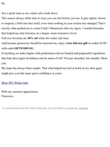Click 'You received this email from' footer text
This screenshot has height=147, width=110.
[16, 108]
